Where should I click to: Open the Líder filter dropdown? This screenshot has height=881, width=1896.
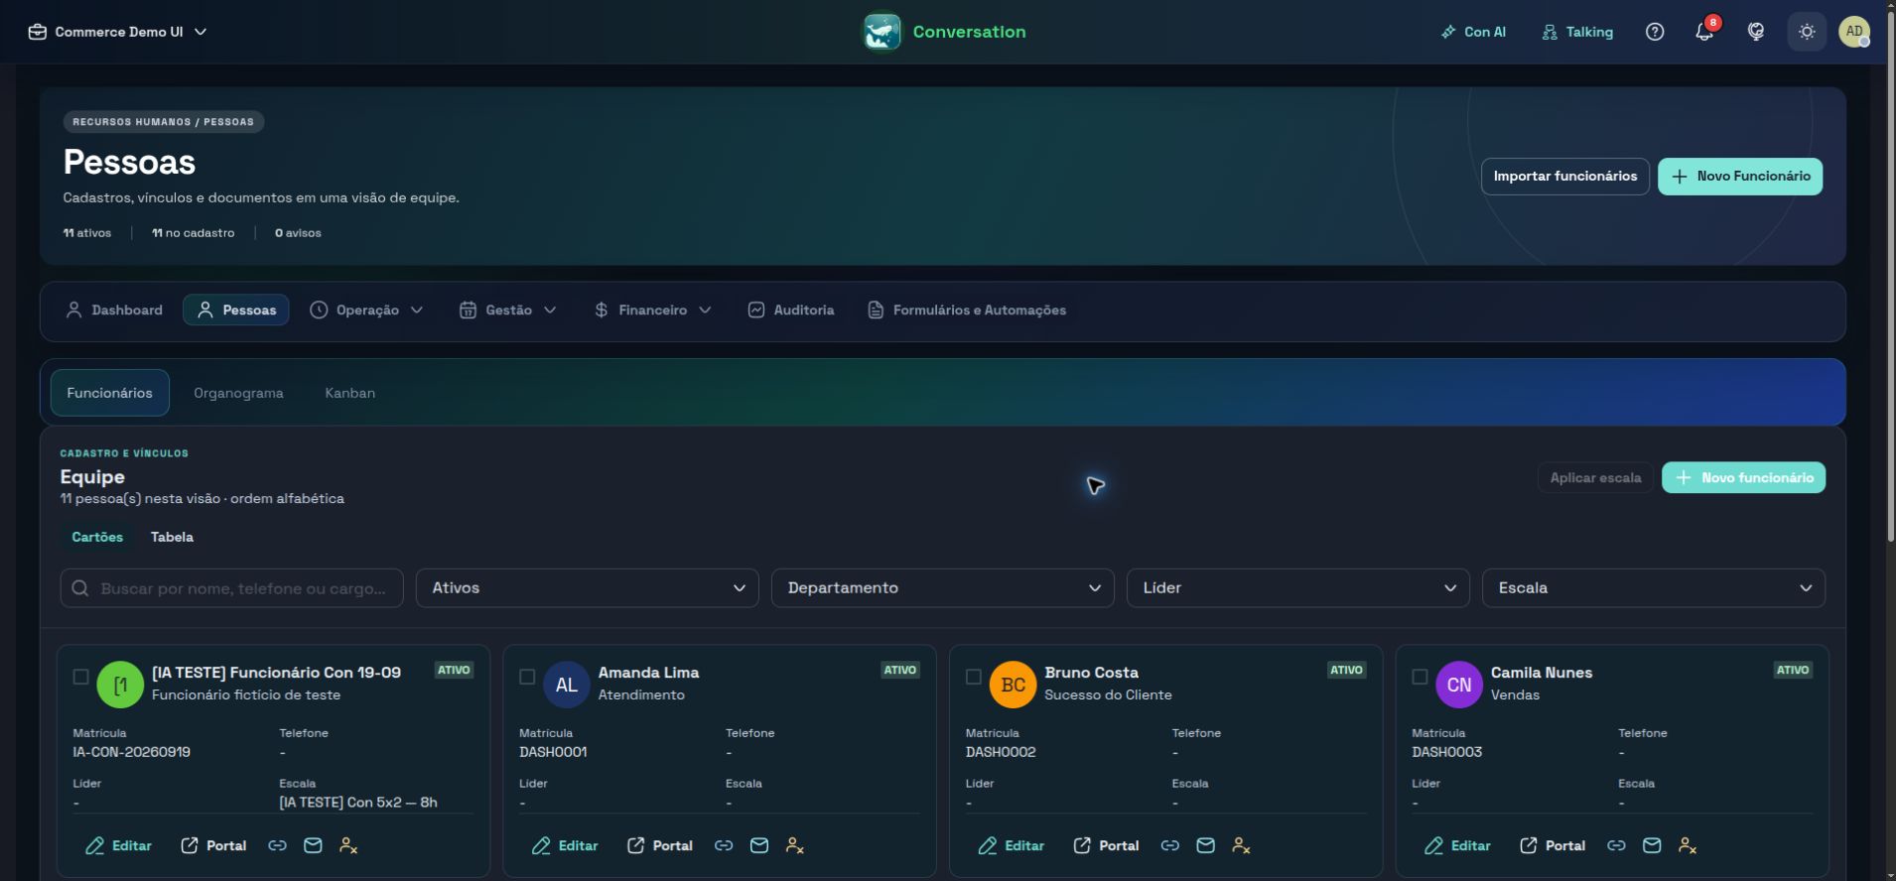(x=1297, y=587)
